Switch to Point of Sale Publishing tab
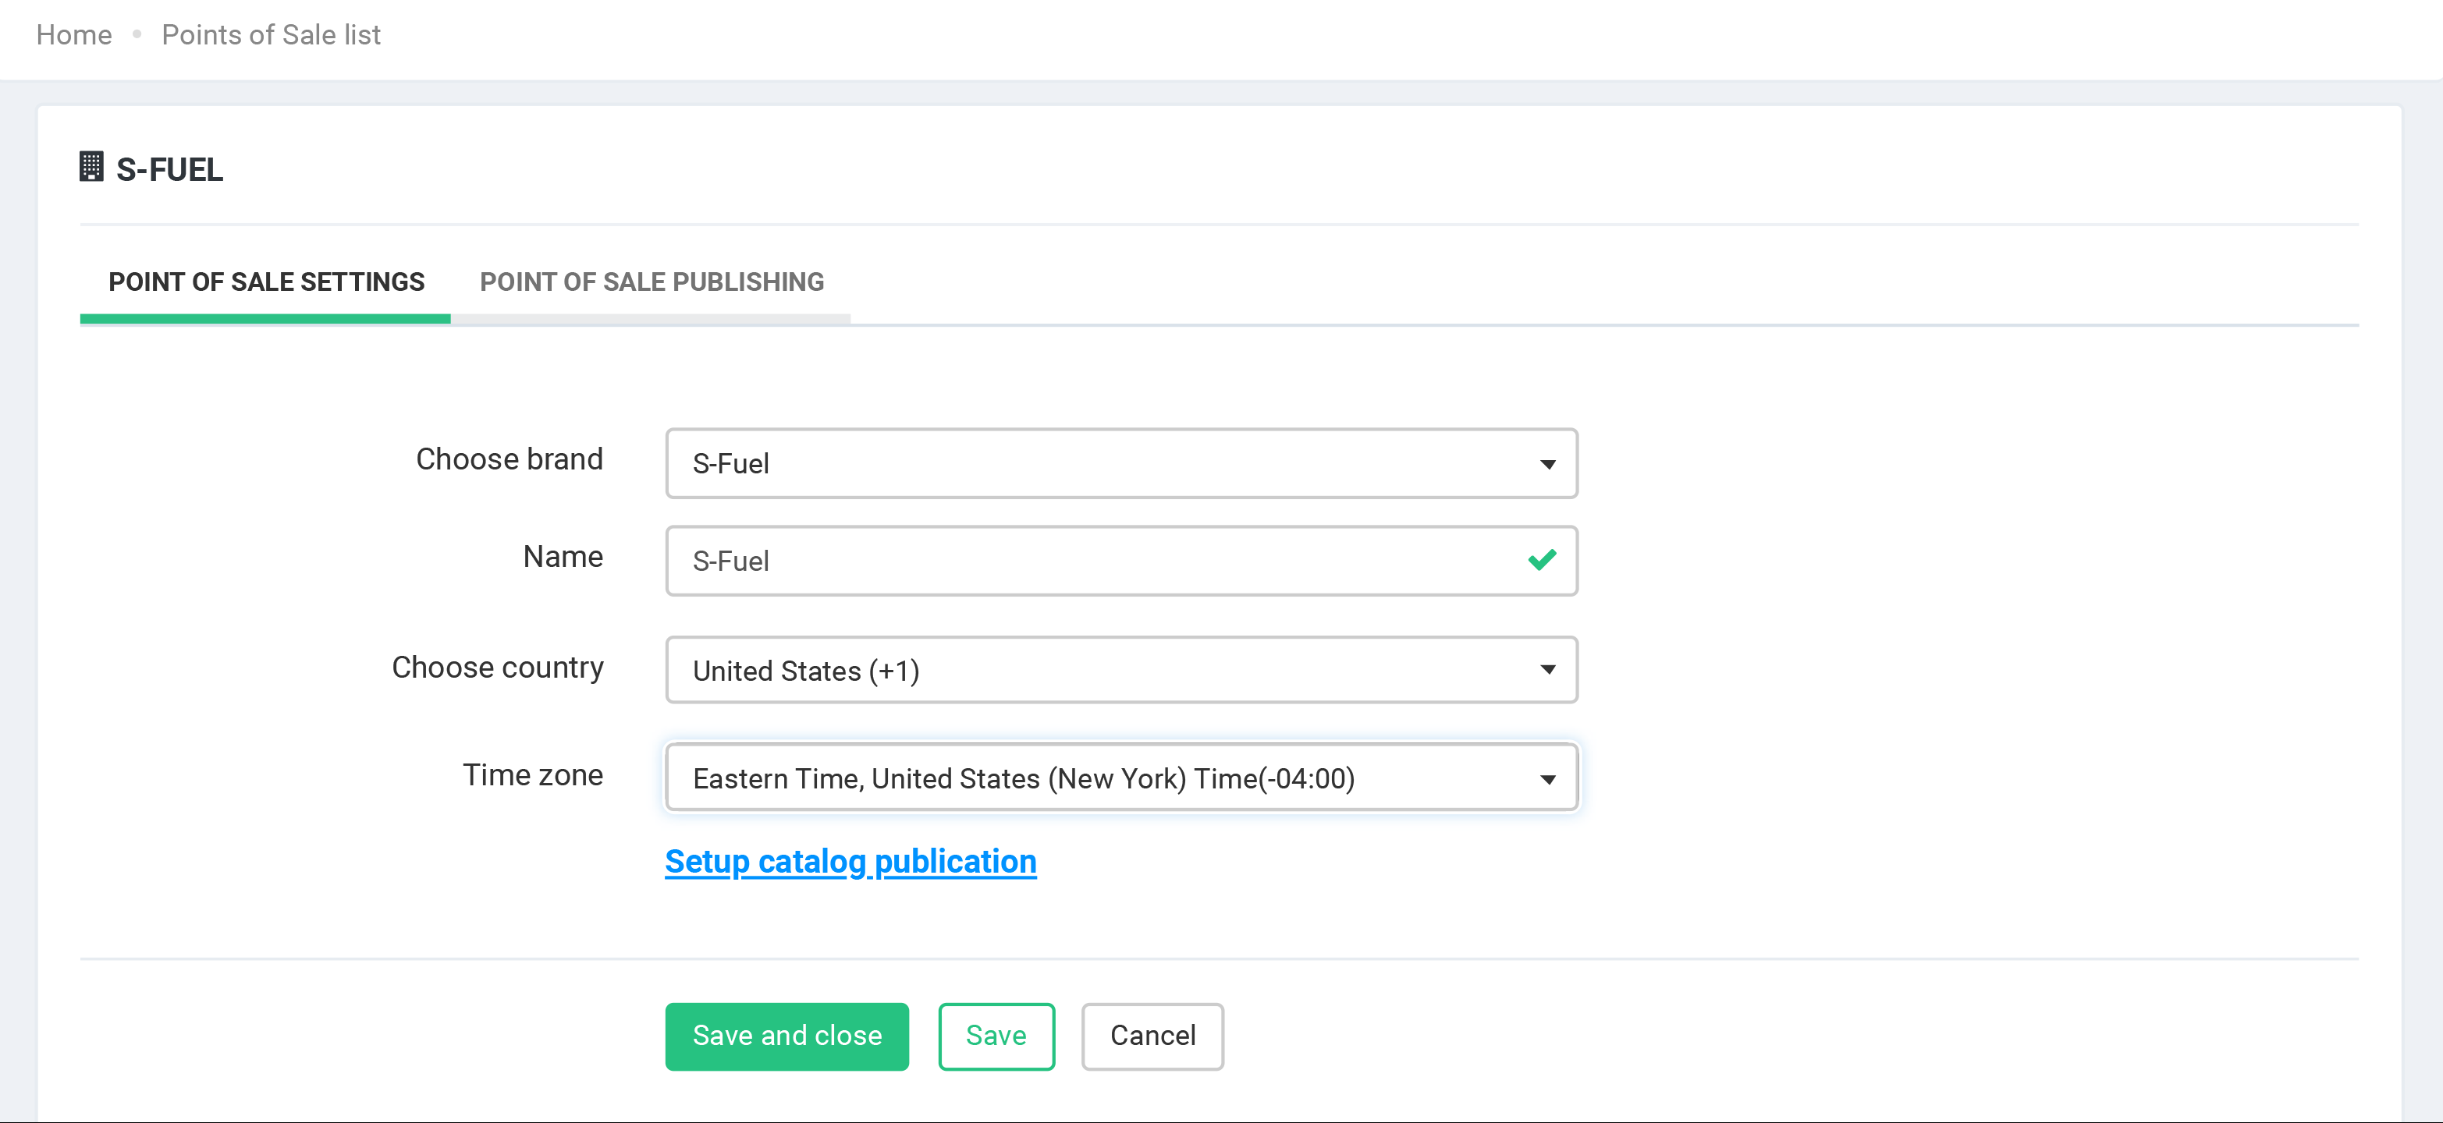The height and width of the screenshot is (1123, 2443). pos(651,282)
